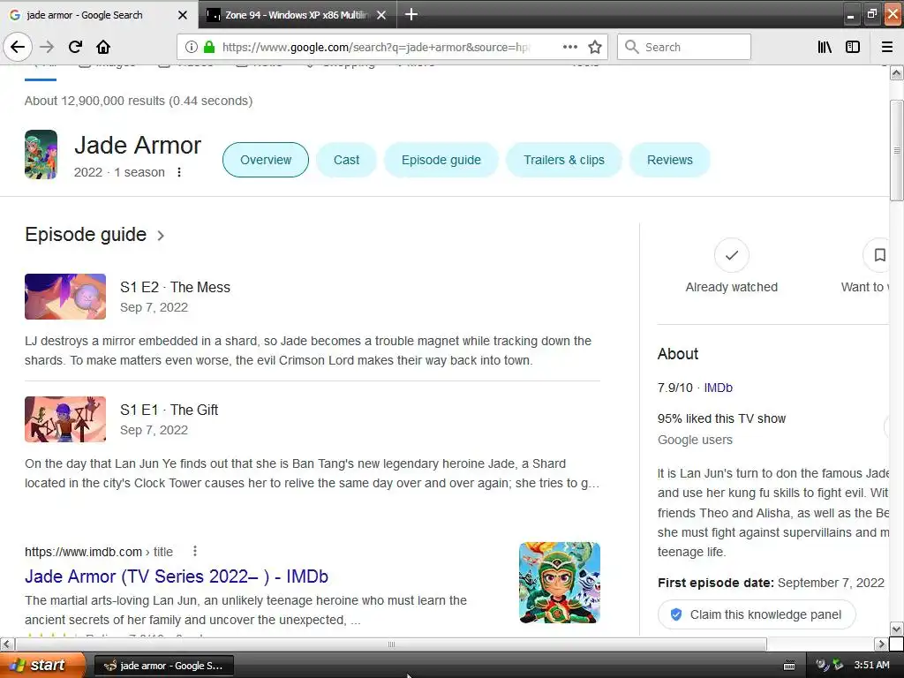Click the vertical scrollbar down arrow

coord(896,629)
